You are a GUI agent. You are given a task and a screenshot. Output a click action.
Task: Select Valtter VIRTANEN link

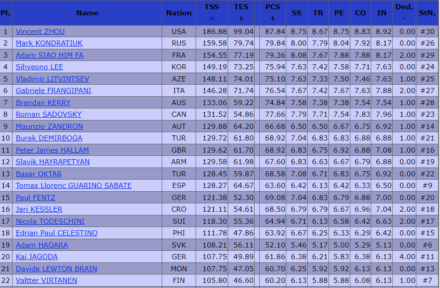click(46, 281)
